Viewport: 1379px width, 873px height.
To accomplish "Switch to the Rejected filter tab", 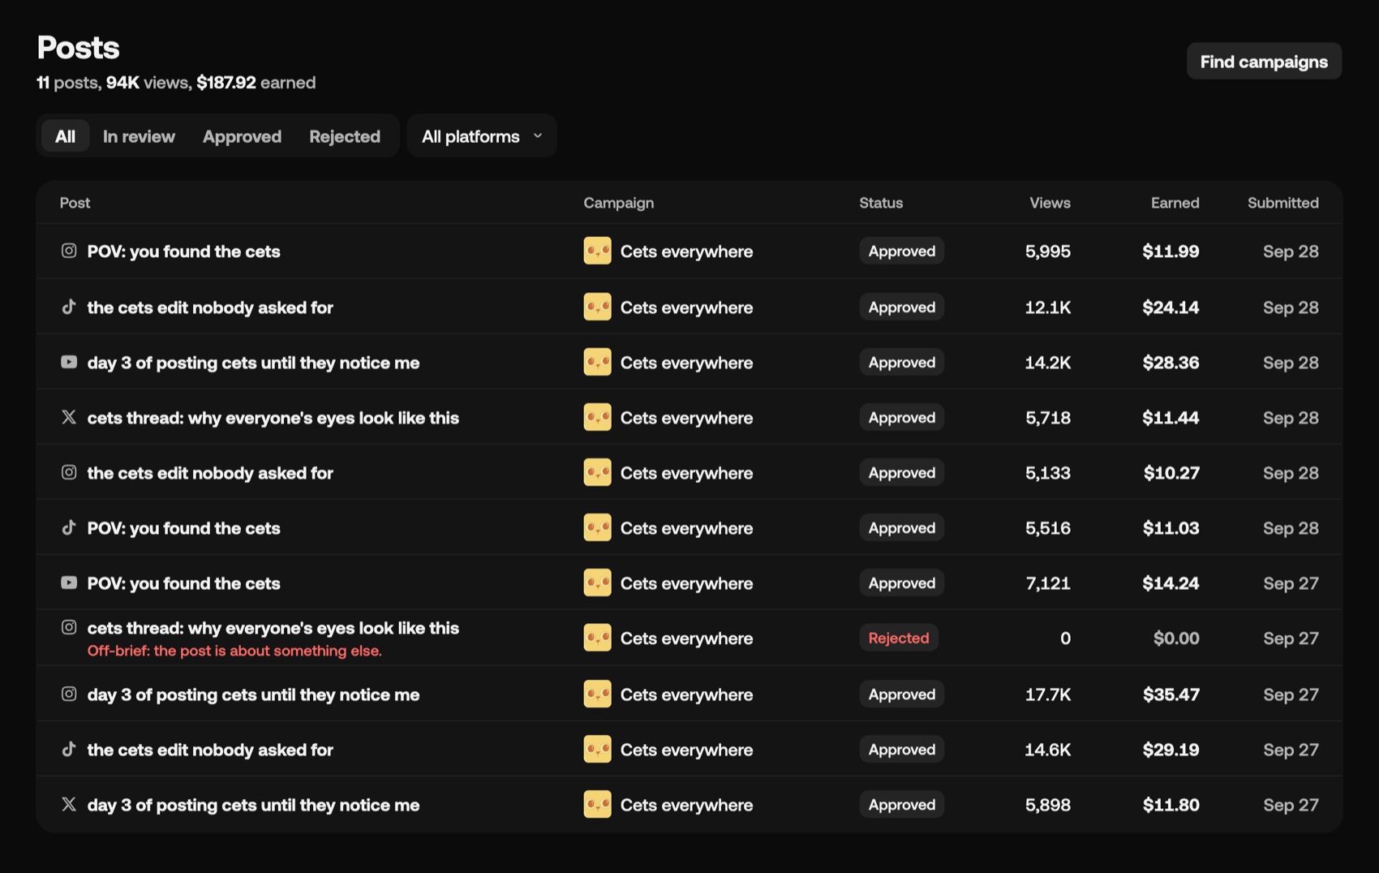I will [x=345, y=136].
